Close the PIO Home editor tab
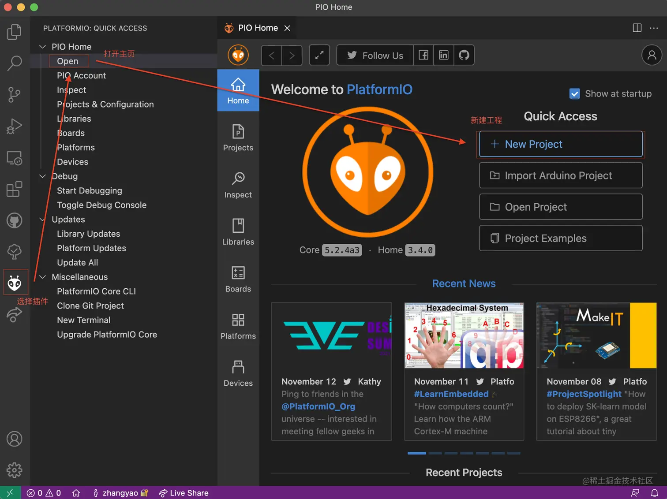 tap(287, 28)
